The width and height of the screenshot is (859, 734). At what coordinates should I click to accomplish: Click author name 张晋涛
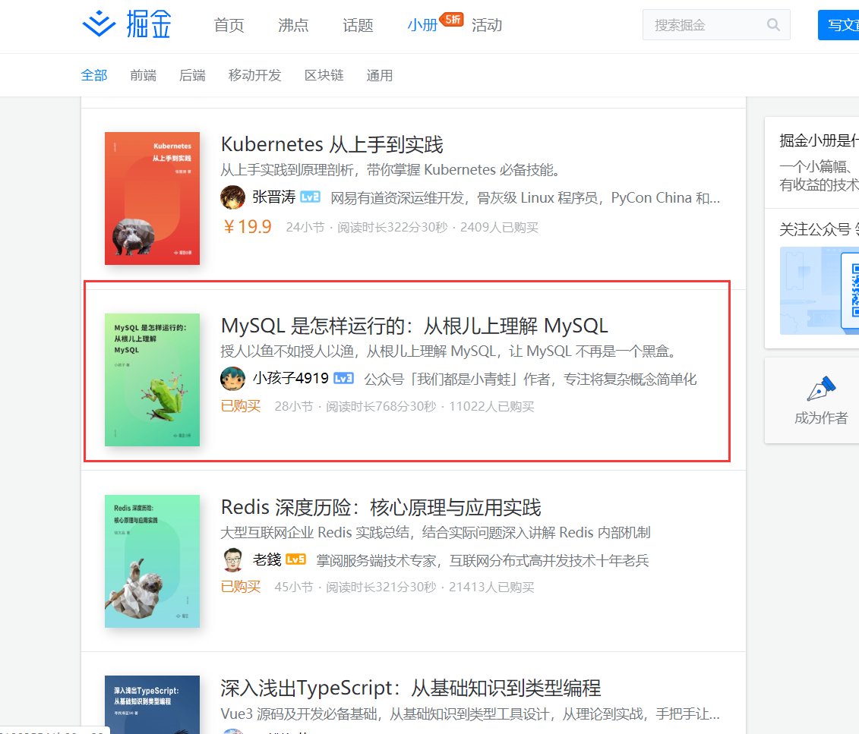(x=274, y=197)
